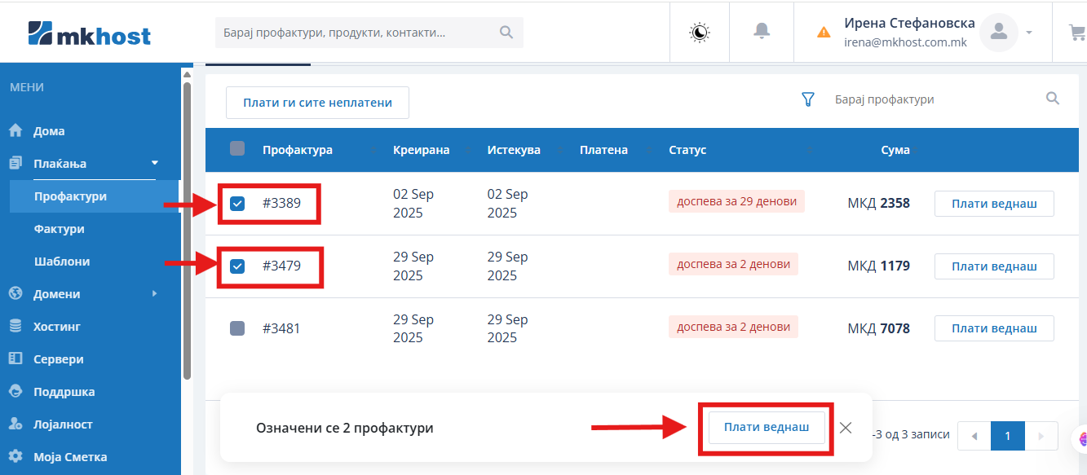Toggle dark mode theme icon
The height and width of the screenshot is (475, 1087).
(x=700, y=32)
